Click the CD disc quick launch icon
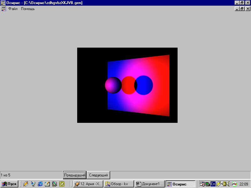The image size is (251, 188). [55, 184]
